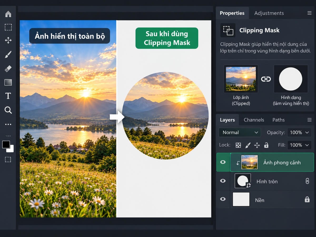Toggle lock transparent pixels icon
The width and height of the screenshot is (316, 237).
tap(238, 145)
